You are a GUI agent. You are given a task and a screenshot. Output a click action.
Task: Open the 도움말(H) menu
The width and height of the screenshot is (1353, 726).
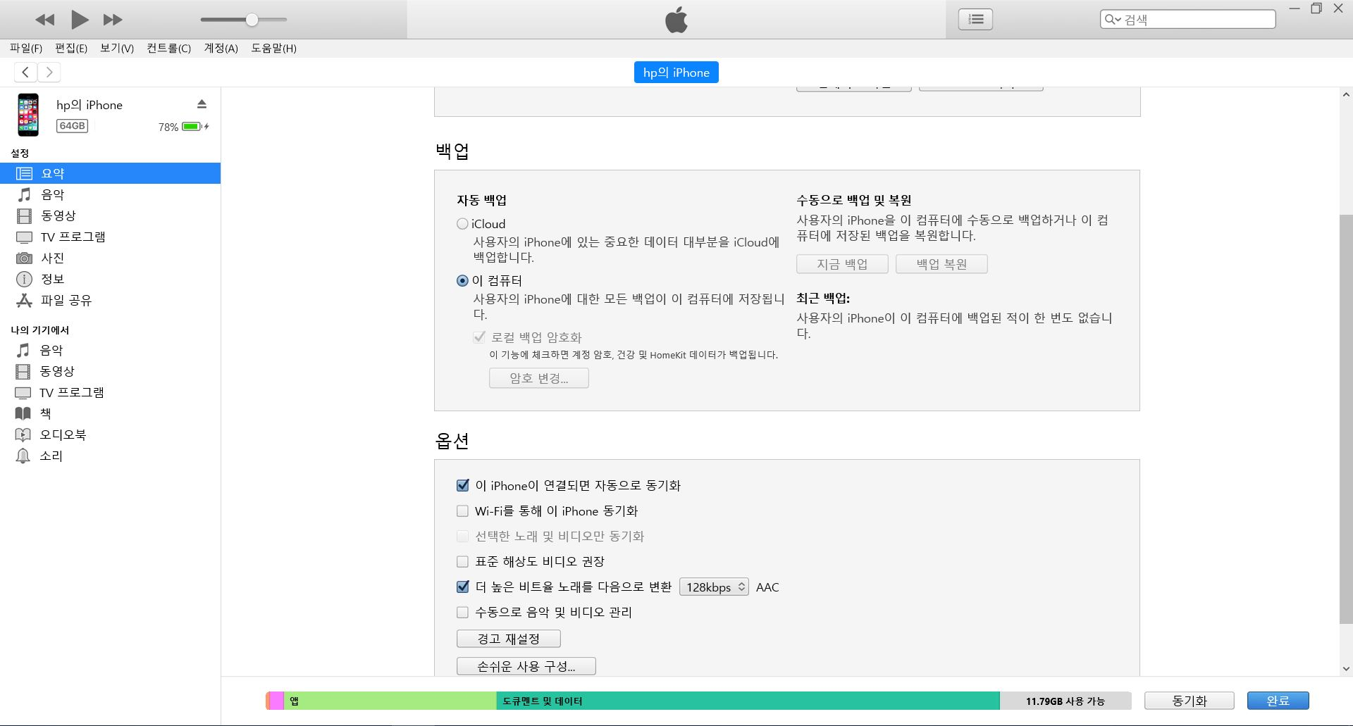coord(273,48)
